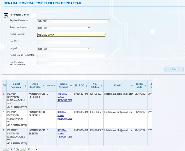Sort by No.ROC column arrows
The width and height of the screenshot is (185, 151).
point(86,85)
